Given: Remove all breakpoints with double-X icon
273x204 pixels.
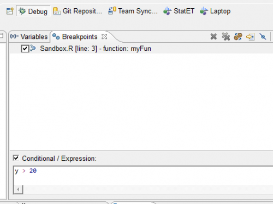Looking at the screenshot, I should [226, 37].
